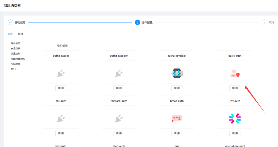Enable the authz-keycloak plugin
278x147 pixels.
pos(177,88)
